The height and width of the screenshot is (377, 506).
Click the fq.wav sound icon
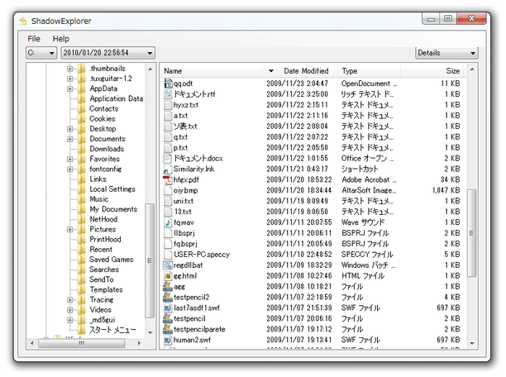click(168, 222)
